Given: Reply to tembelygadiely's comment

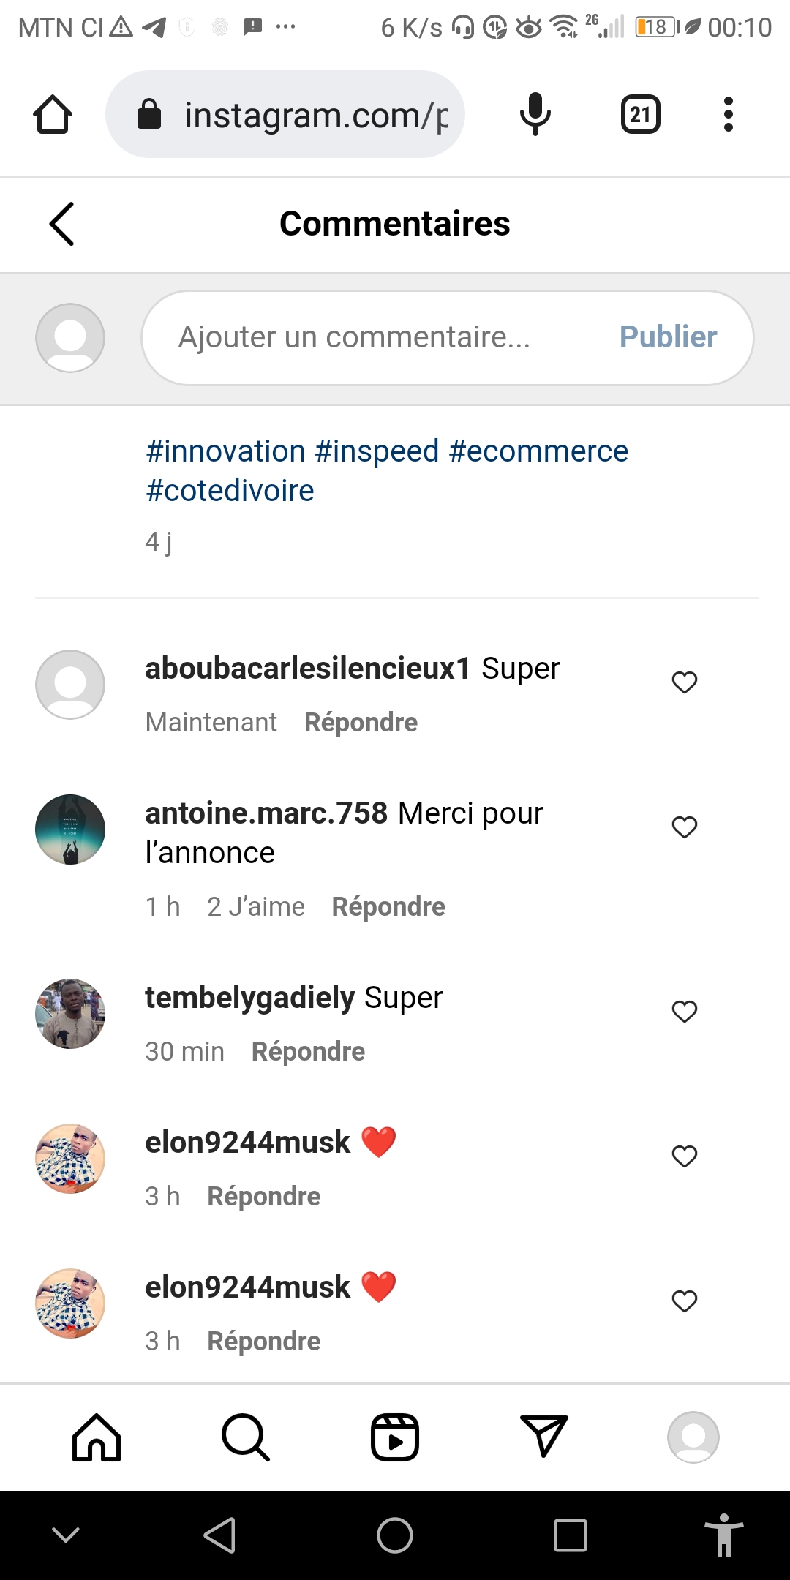Looking at the screenshot, I should click(x=308, y=1052).
